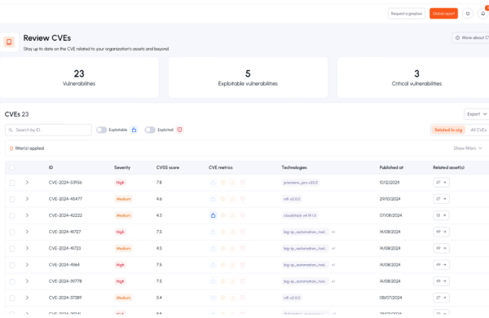489x318 pixels.
Task: Expand the CVE-2024-37389 row details
Action: click(x=27, y=298)
